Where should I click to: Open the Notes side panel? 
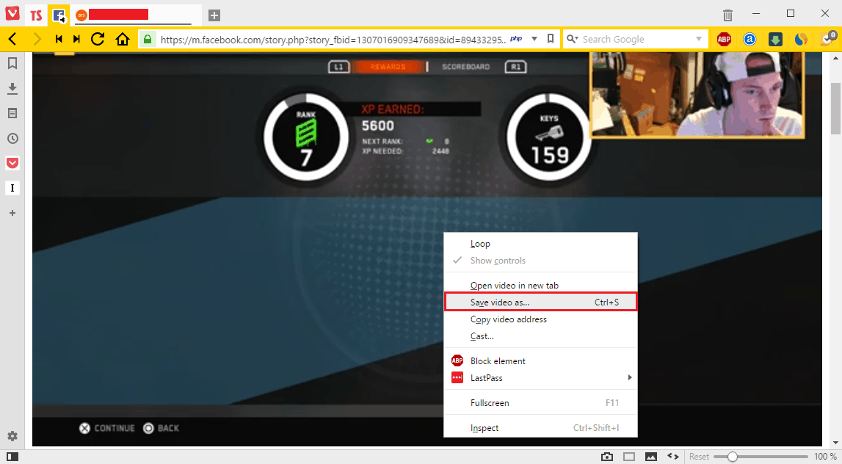pyautogui.click(x=12, y=113)
